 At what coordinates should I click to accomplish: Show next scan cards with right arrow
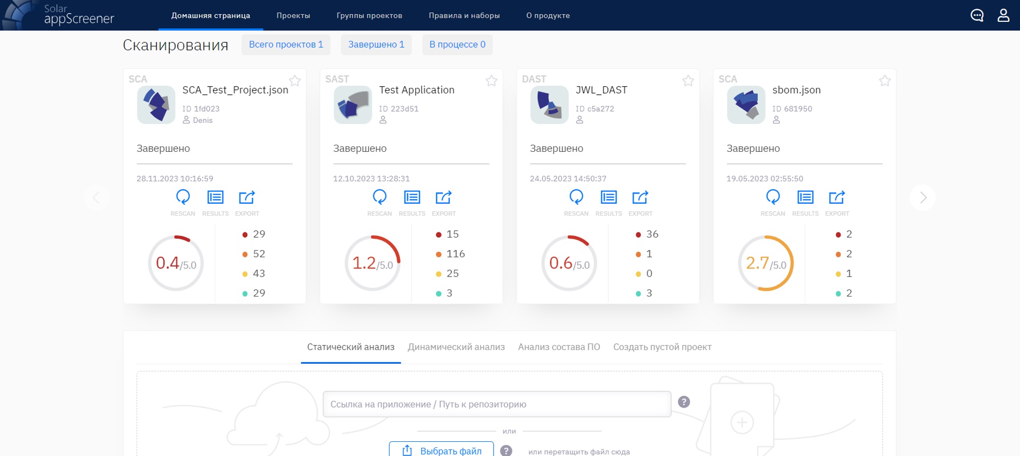[923, 198]
